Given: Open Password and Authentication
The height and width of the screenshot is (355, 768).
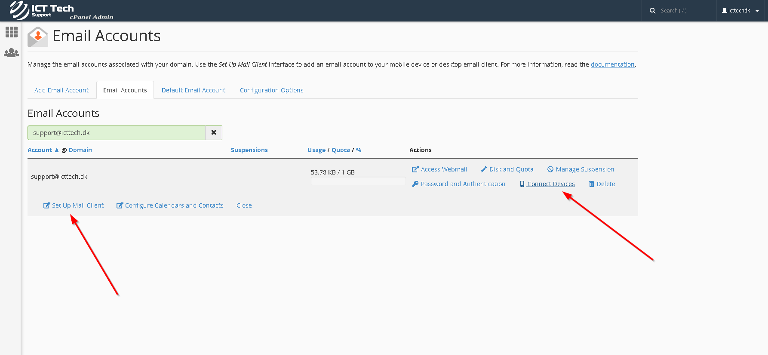Looking at the screenshot, I should (459, 184).
